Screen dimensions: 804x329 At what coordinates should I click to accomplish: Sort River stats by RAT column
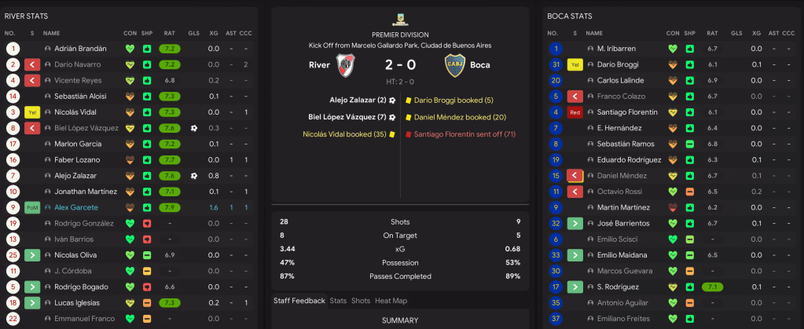(x=169, y=33)
